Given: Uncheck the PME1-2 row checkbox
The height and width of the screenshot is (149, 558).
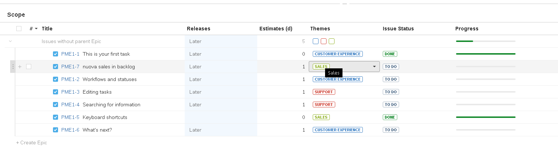Looking at the screenshot, I should [x=56, y=79].
